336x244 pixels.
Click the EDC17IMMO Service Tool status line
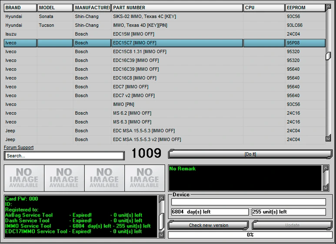click(73, 231)
